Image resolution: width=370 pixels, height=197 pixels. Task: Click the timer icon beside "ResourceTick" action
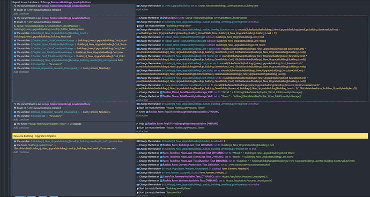[138, 193]
